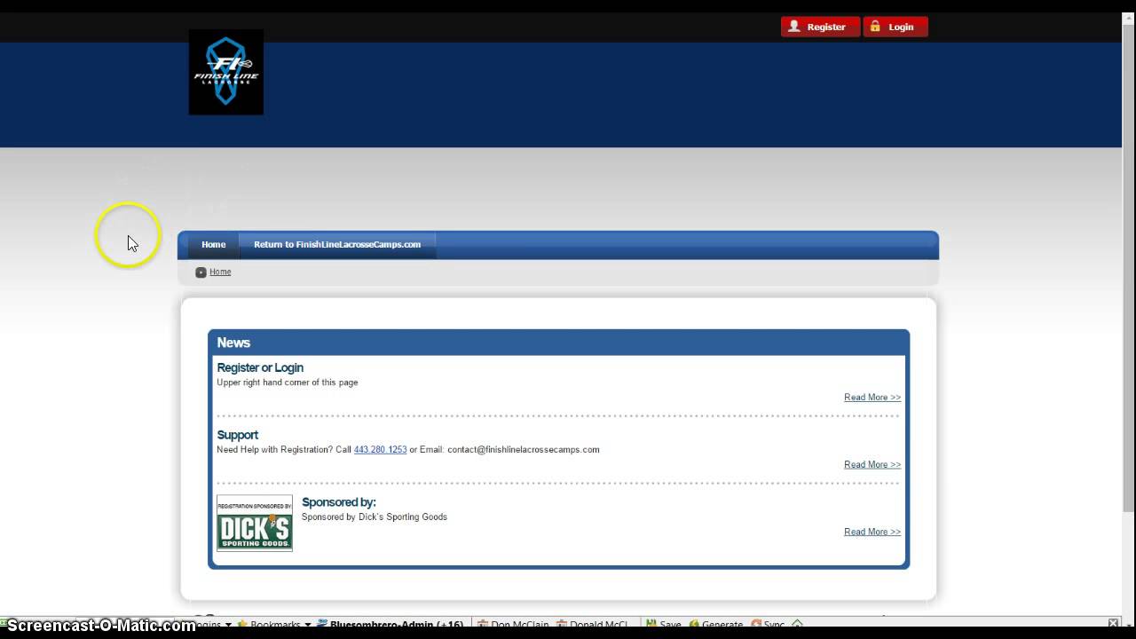1136x639 pixels.
Task: Open the Support news heading
Action: 237,435
